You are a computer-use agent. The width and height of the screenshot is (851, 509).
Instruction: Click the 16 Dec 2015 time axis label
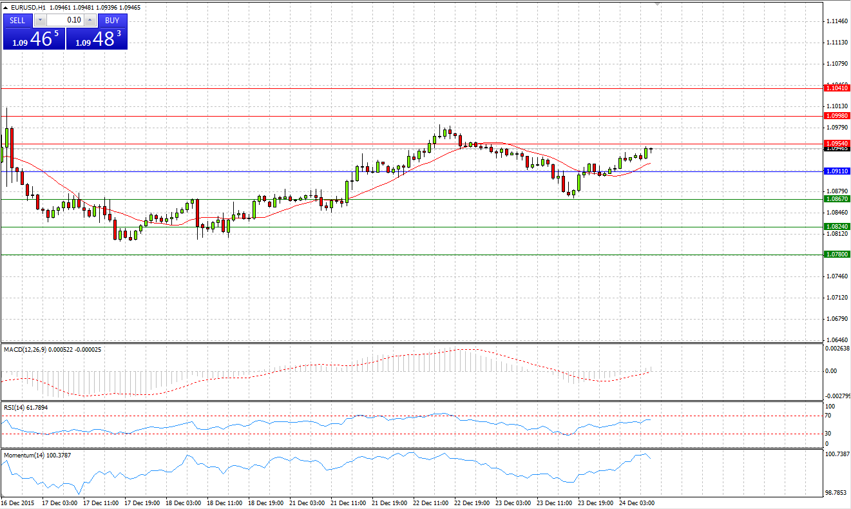(19, 503)
